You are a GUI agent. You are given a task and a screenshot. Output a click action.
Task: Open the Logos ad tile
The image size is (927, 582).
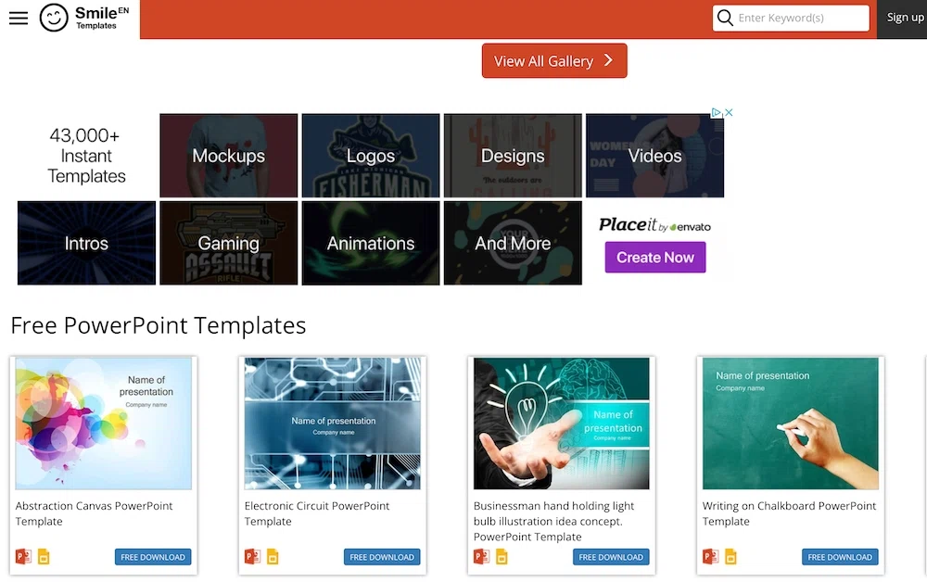coord(370,156)
